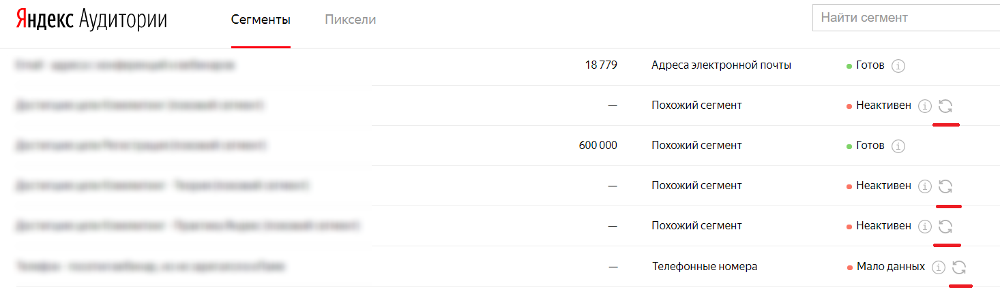Refresh the phone numbers segment
Viewport: 1000px width, 296px height.
pyautogui.click(x=959, y=267)
